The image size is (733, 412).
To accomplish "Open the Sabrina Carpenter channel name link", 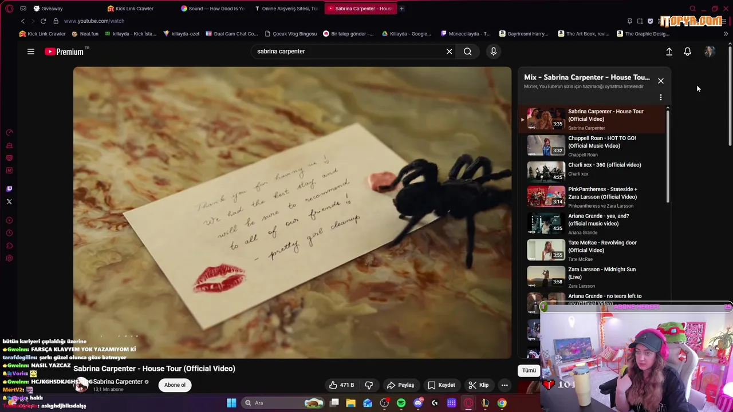I will point(118,382).
